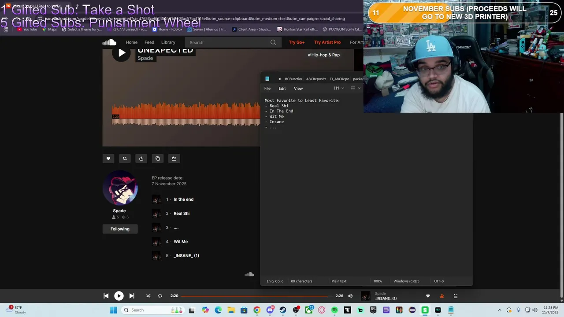Switch to the T1_ABCRepo tab in Notepad
Screen dimensions: 564x317
pos(339,79)
